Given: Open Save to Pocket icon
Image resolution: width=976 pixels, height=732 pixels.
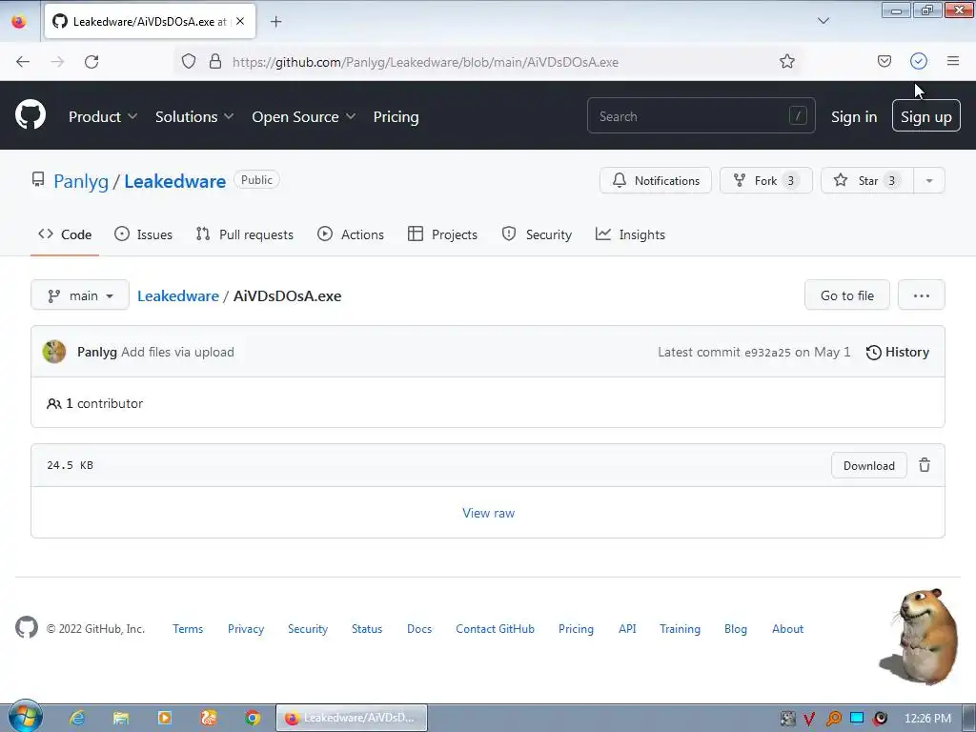Looking at the screenshot, I should pyautogui.click(x=884, y=61).
